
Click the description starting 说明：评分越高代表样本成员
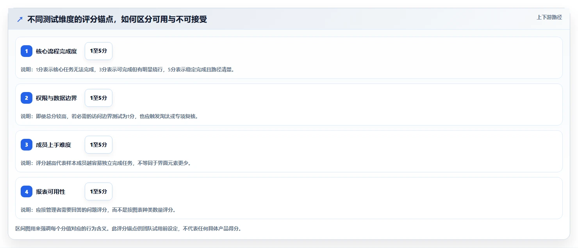106,163
